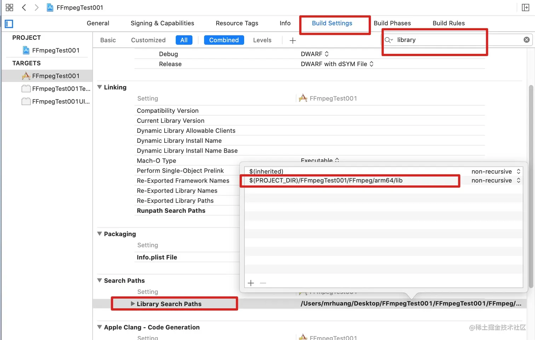Screen dimensions: 535x340
Task: Add an editor pane on the right
Action: 525,7
